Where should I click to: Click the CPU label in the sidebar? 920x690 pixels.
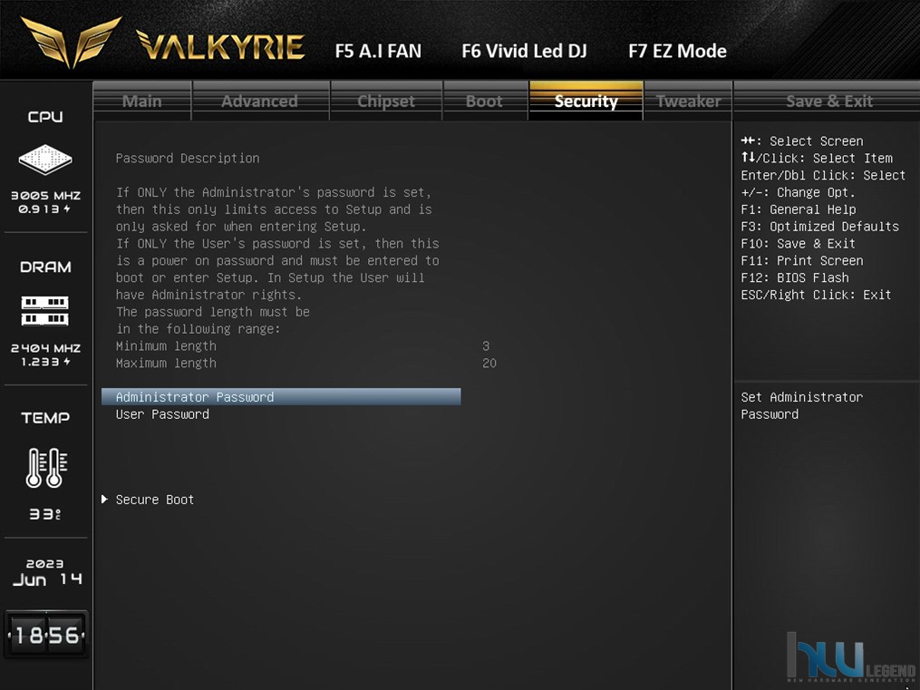click(x=45, y=117)
